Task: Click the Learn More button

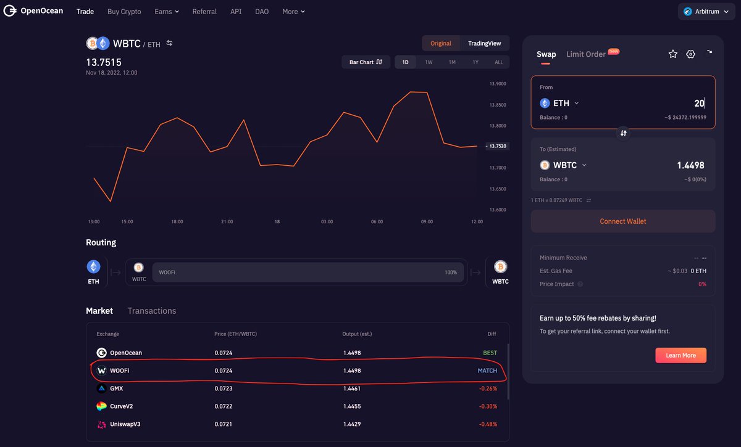Action: [x=680, y=355]
